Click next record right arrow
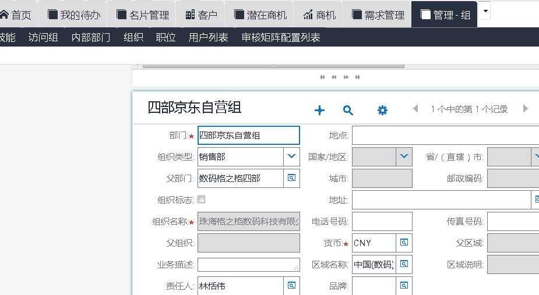This screenshot has height=295, width=539. pyautogui.click(x=525, y=109)
